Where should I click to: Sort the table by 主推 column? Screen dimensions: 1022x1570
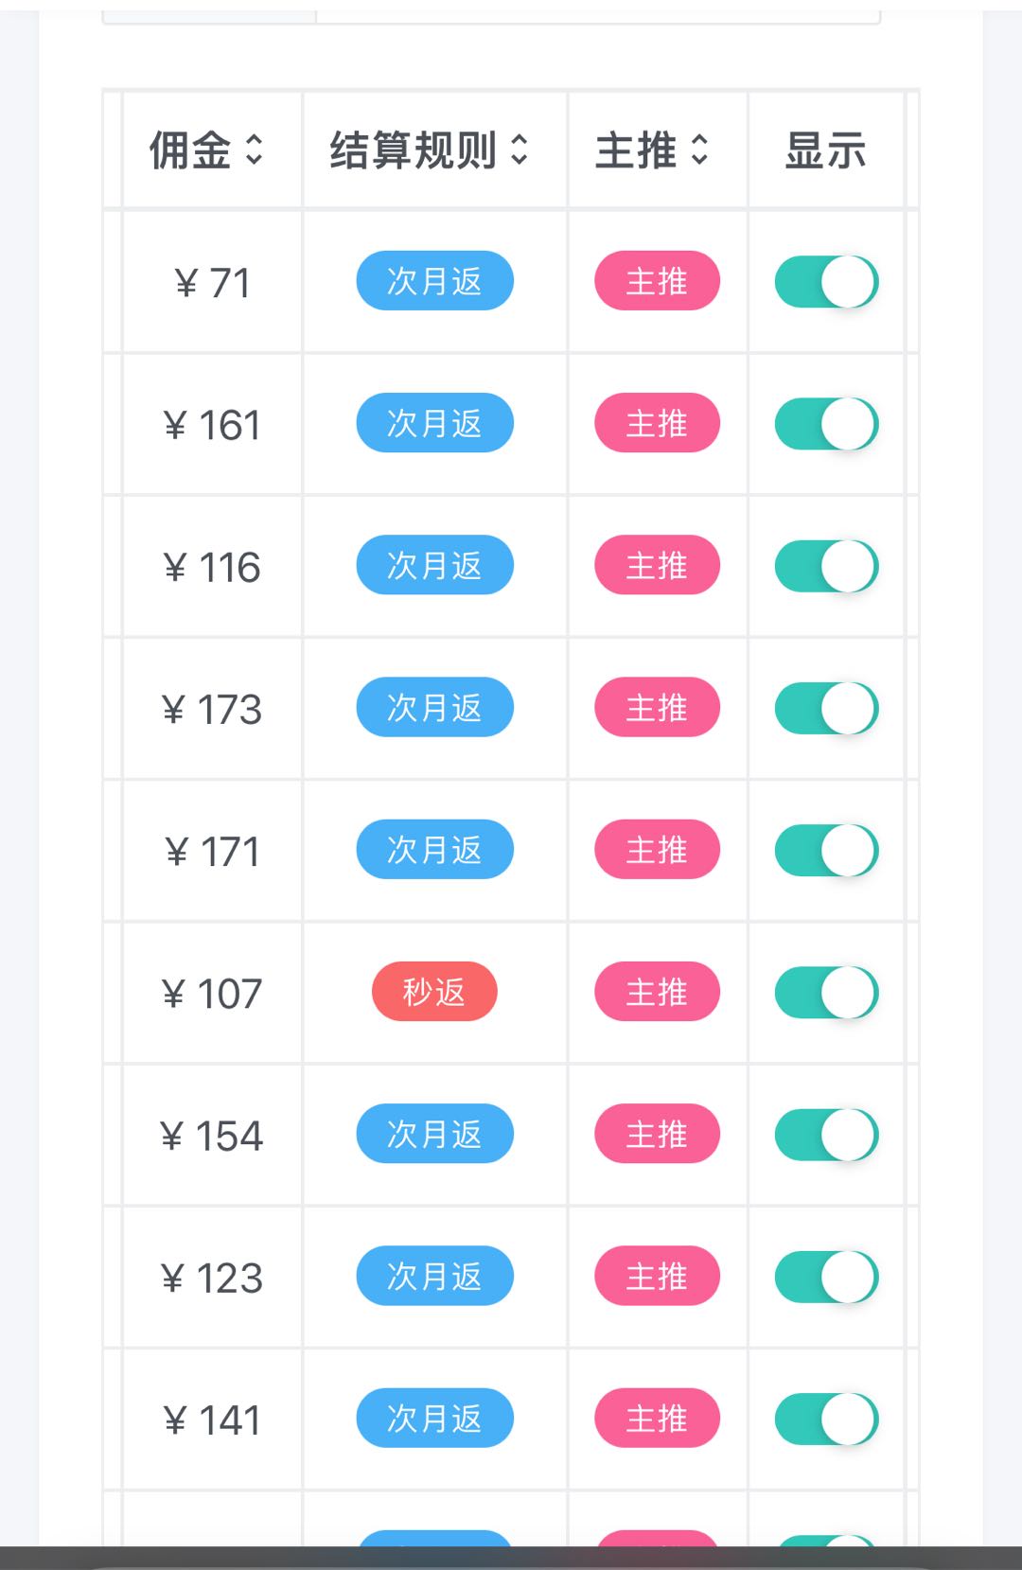pyautogui.click(x=699, y=150)
